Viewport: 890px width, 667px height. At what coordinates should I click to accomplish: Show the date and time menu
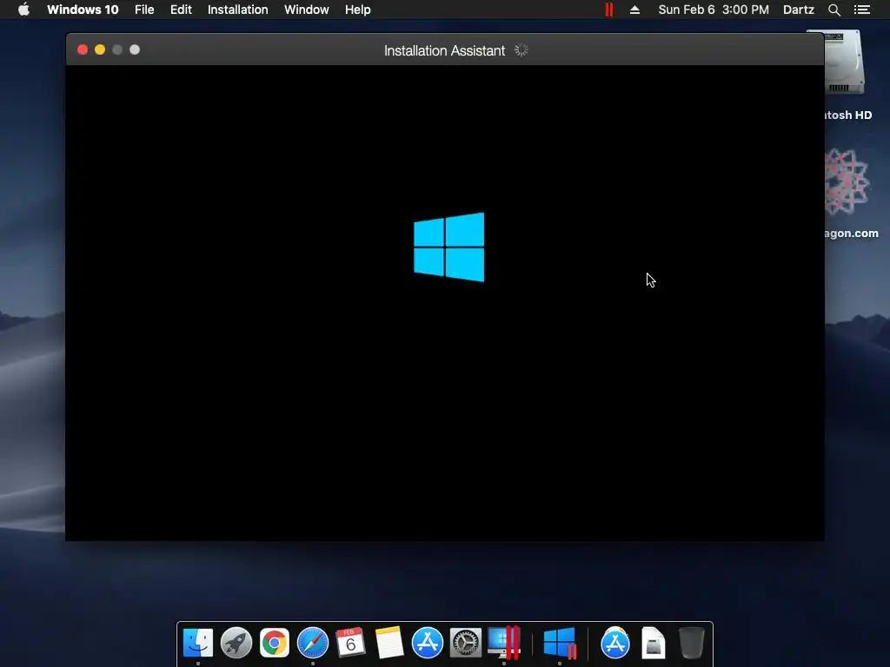(714, 10)
